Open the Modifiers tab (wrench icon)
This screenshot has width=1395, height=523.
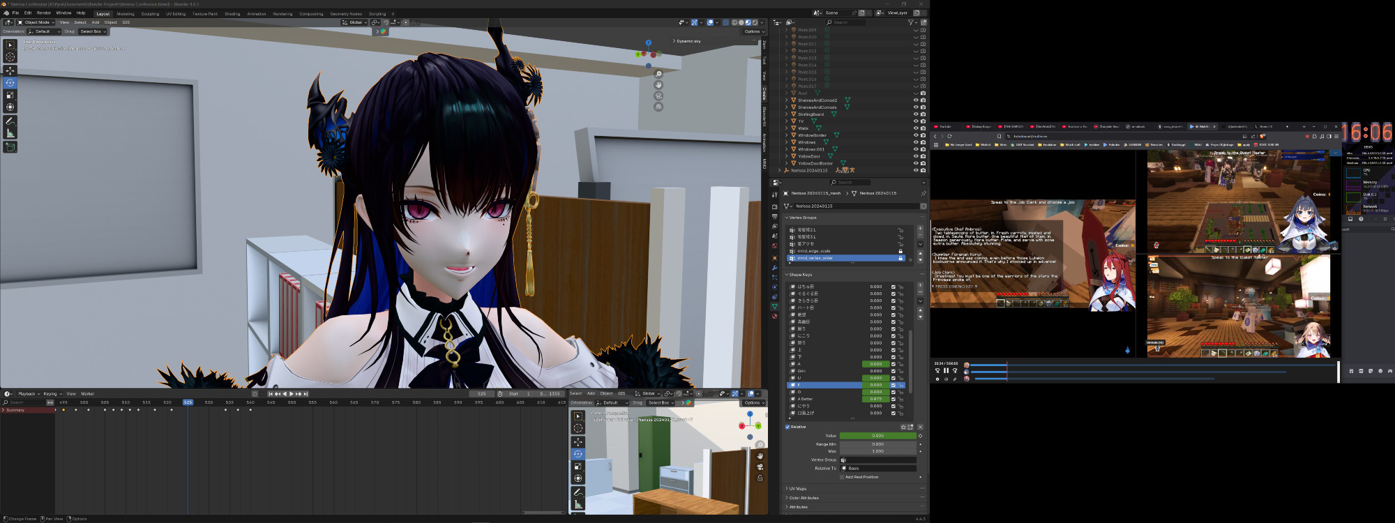[774, 268]
